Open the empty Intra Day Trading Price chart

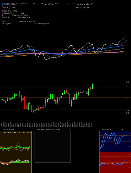click(52, 147)
